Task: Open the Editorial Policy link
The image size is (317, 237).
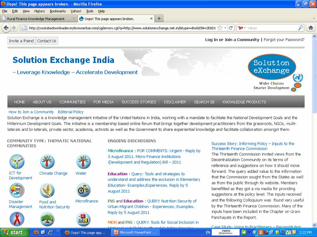Action: coord(71,112)
